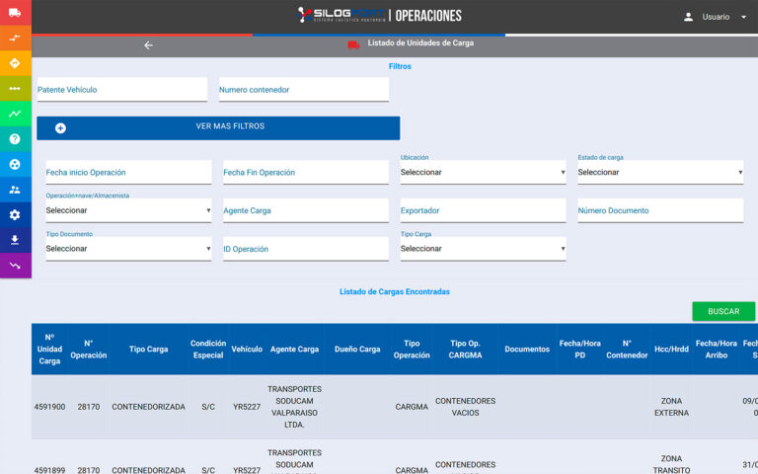Click the download arrow sidebar icon

15,240
